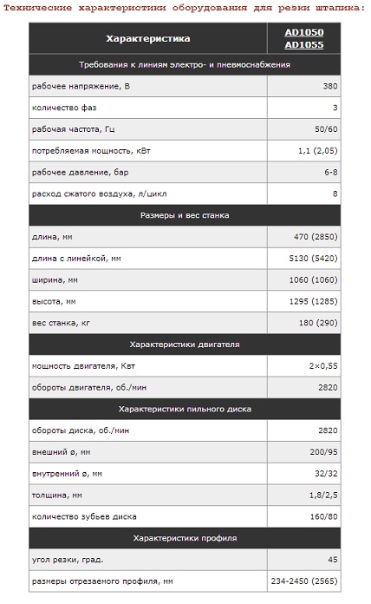Select the количество зубьев диска row
Screen dimensions: 371x604
pyautogui.click(x=185, y=516)
